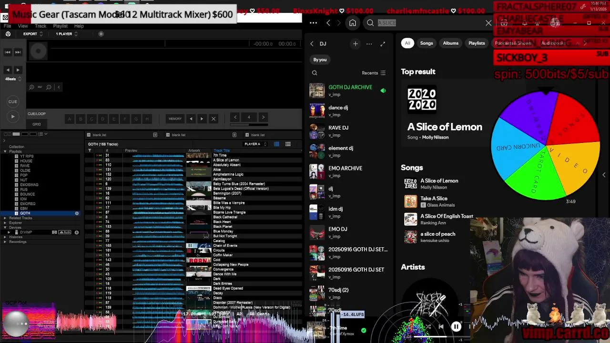Sort by the Track Title column header

222,151
